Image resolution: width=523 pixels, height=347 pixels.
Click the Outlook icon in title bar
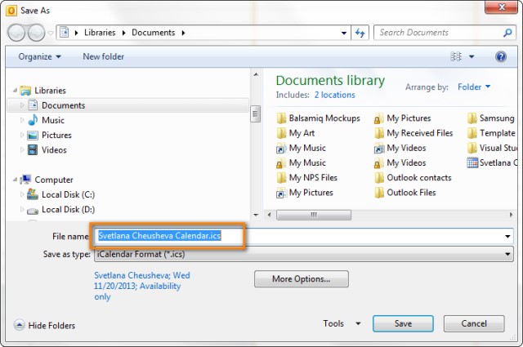[11, 11]
